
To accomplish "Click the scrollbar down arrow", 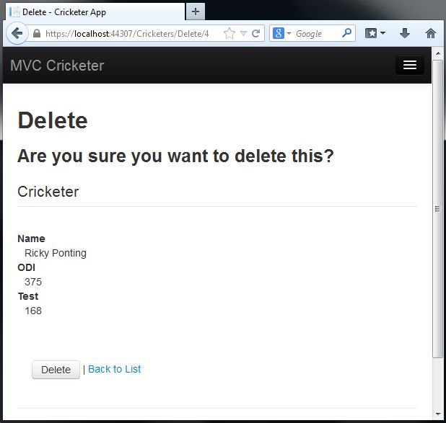I will click(x=438, y=414).
